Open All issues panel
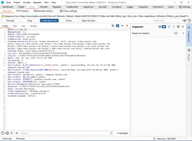The width and height of the screenshot is (192, 141). click(20, 138)
